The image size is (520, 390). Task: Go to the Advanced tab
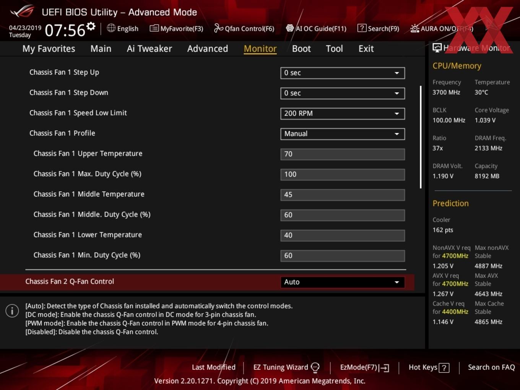click(208, 49)
